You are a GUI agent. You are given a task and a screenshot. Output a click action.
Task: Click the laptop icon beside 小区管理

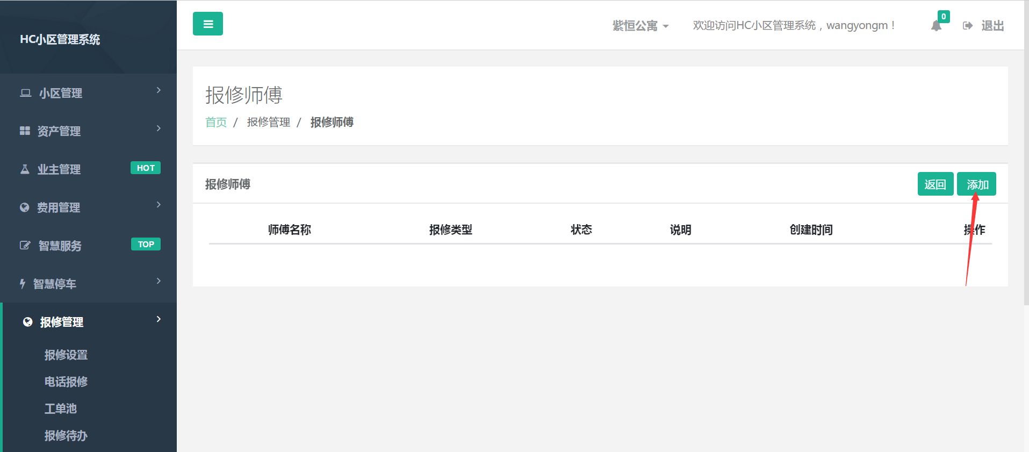(x=25, y=93)
